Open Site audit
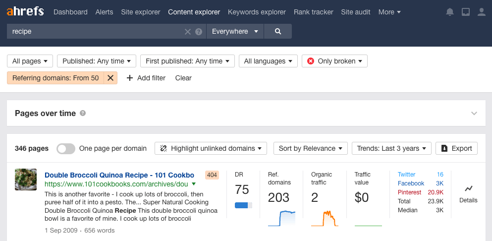The height and width of the screenshot is (241, 492). click(356, 12)
